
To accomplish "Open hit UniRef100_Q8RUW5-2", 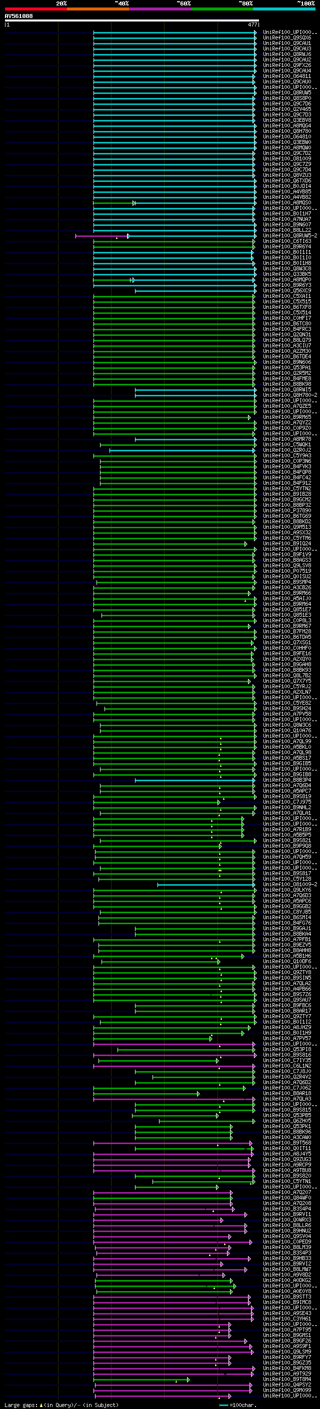I will point(290,236).
